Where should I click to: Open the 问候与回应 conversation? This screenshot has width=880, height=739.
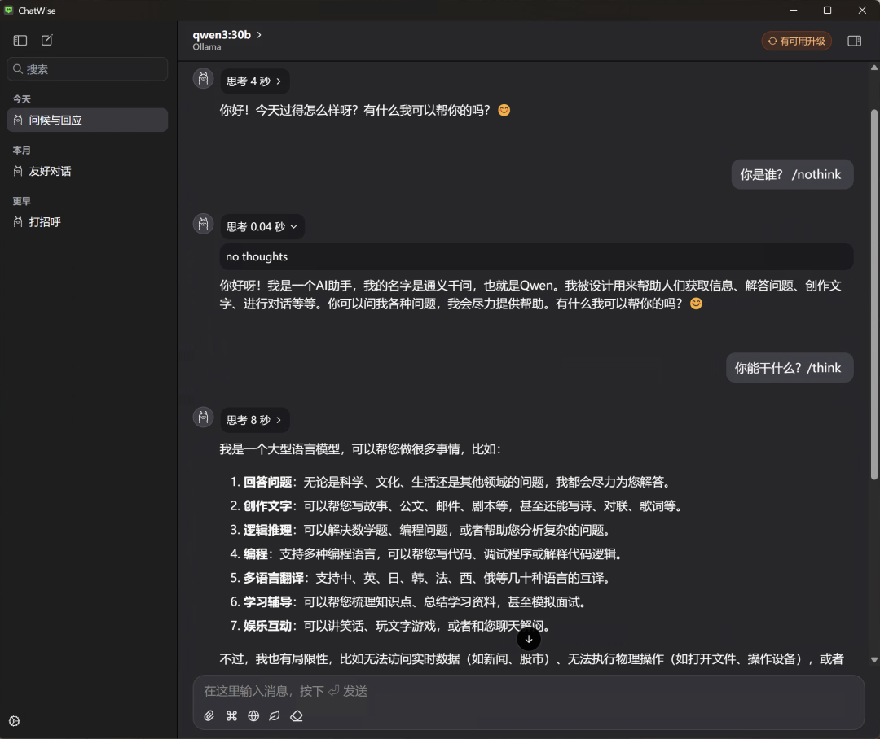[87, 120]
